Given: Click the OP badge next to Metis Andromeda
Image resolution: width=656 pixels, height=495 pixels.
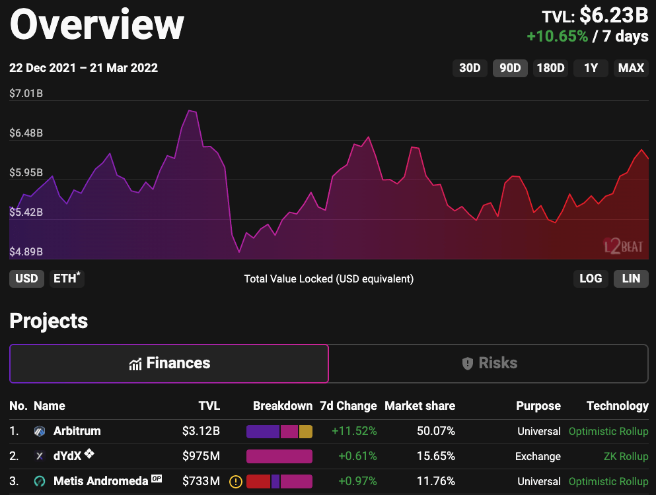Looking at the screenshot, I should click(157, 478).
